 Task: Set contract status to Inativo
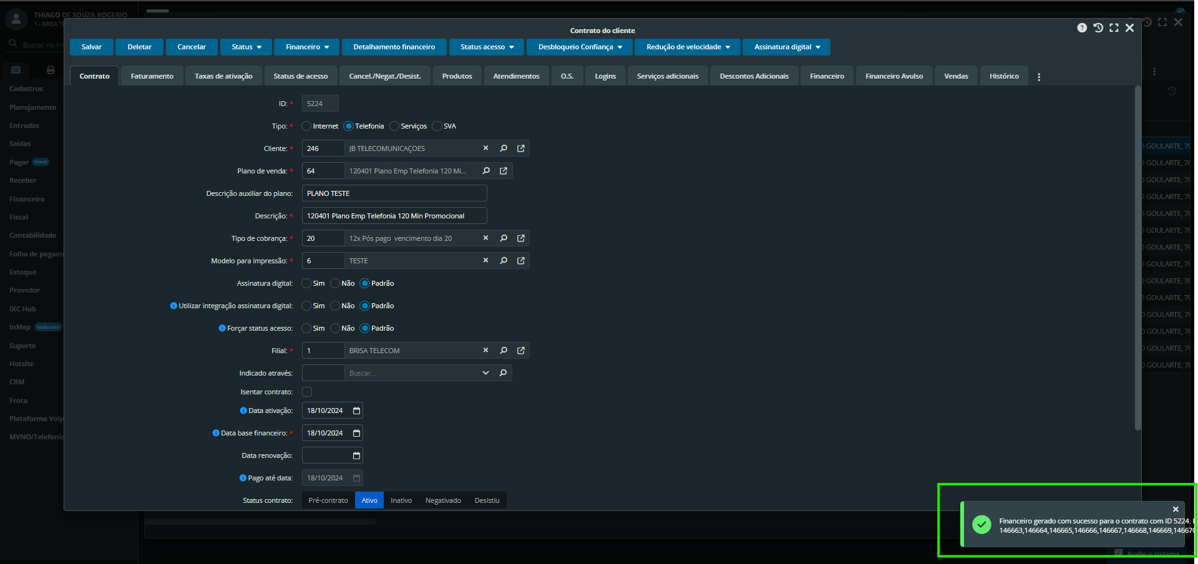click(401, 500)
